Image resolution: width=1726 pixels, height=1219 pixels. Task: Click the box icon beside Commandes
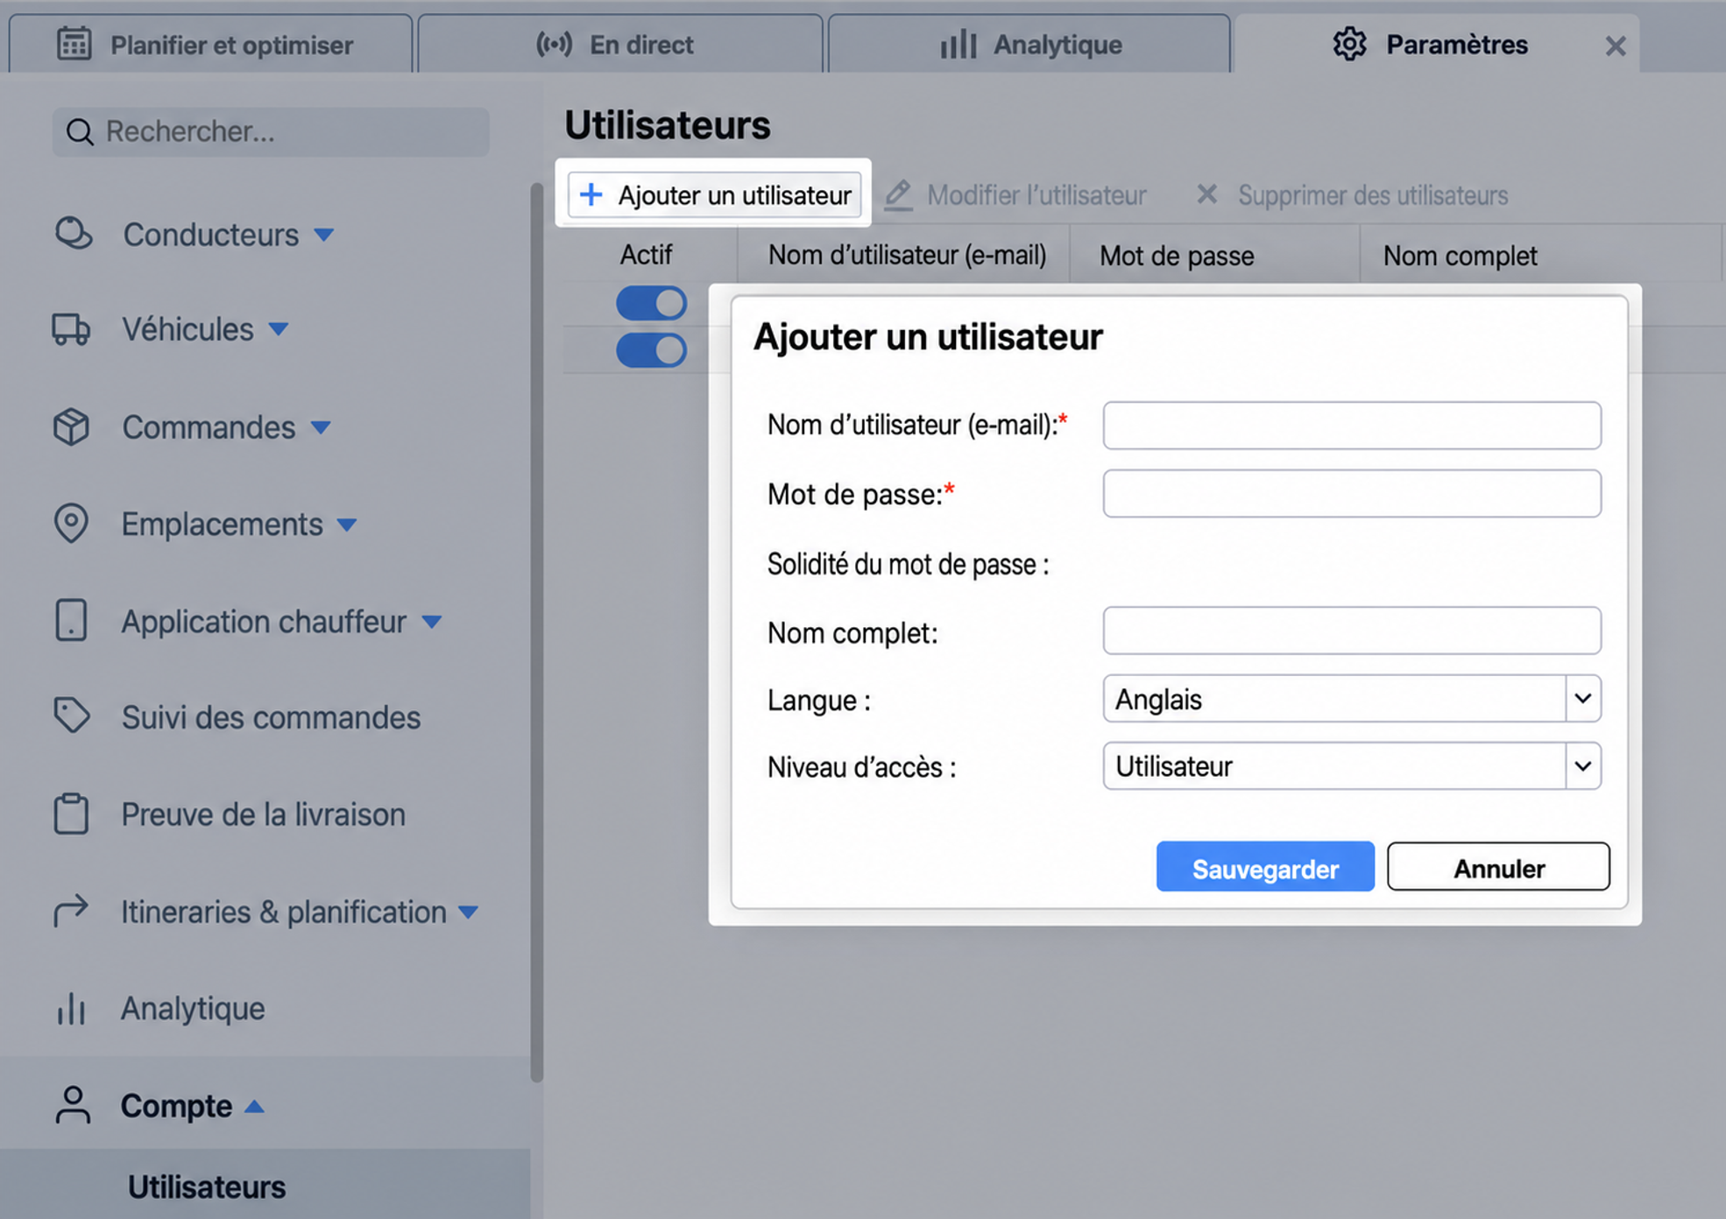point(71,426)
